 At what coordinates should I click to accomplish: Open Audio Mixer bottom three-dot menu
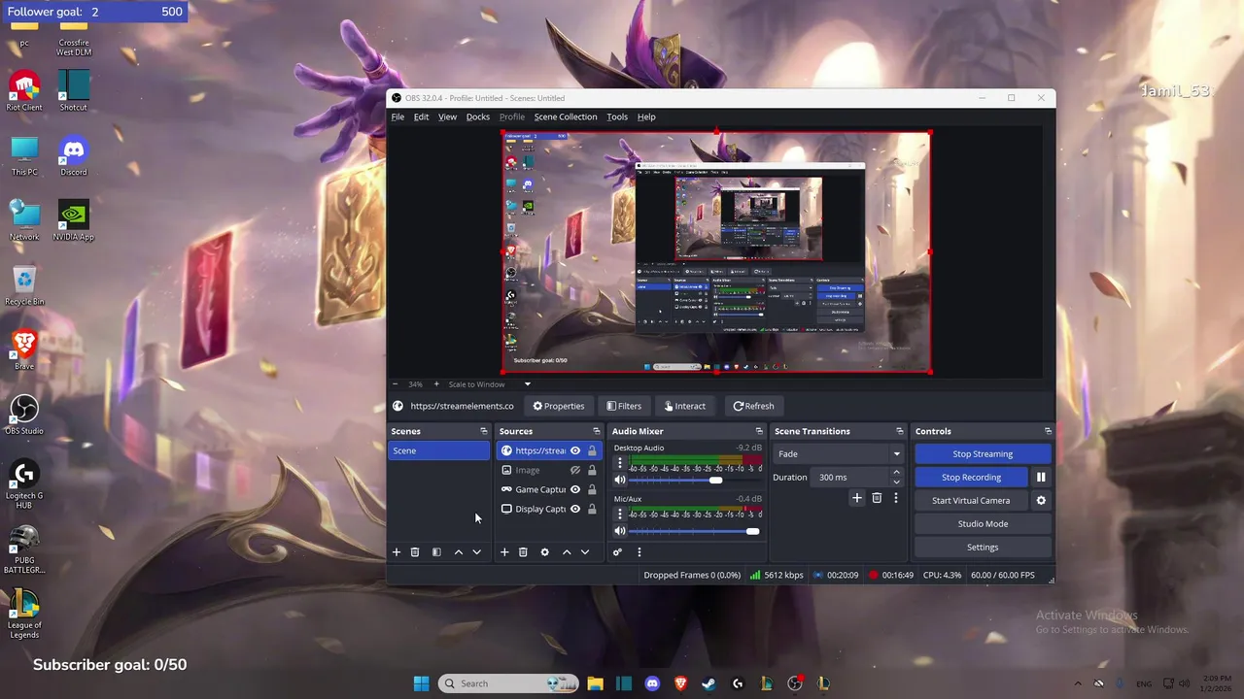point(639,552)
